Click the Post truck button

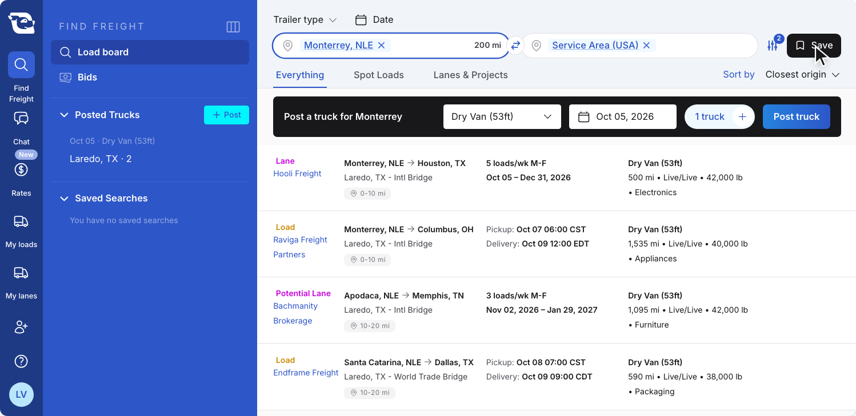click(797, 116)
